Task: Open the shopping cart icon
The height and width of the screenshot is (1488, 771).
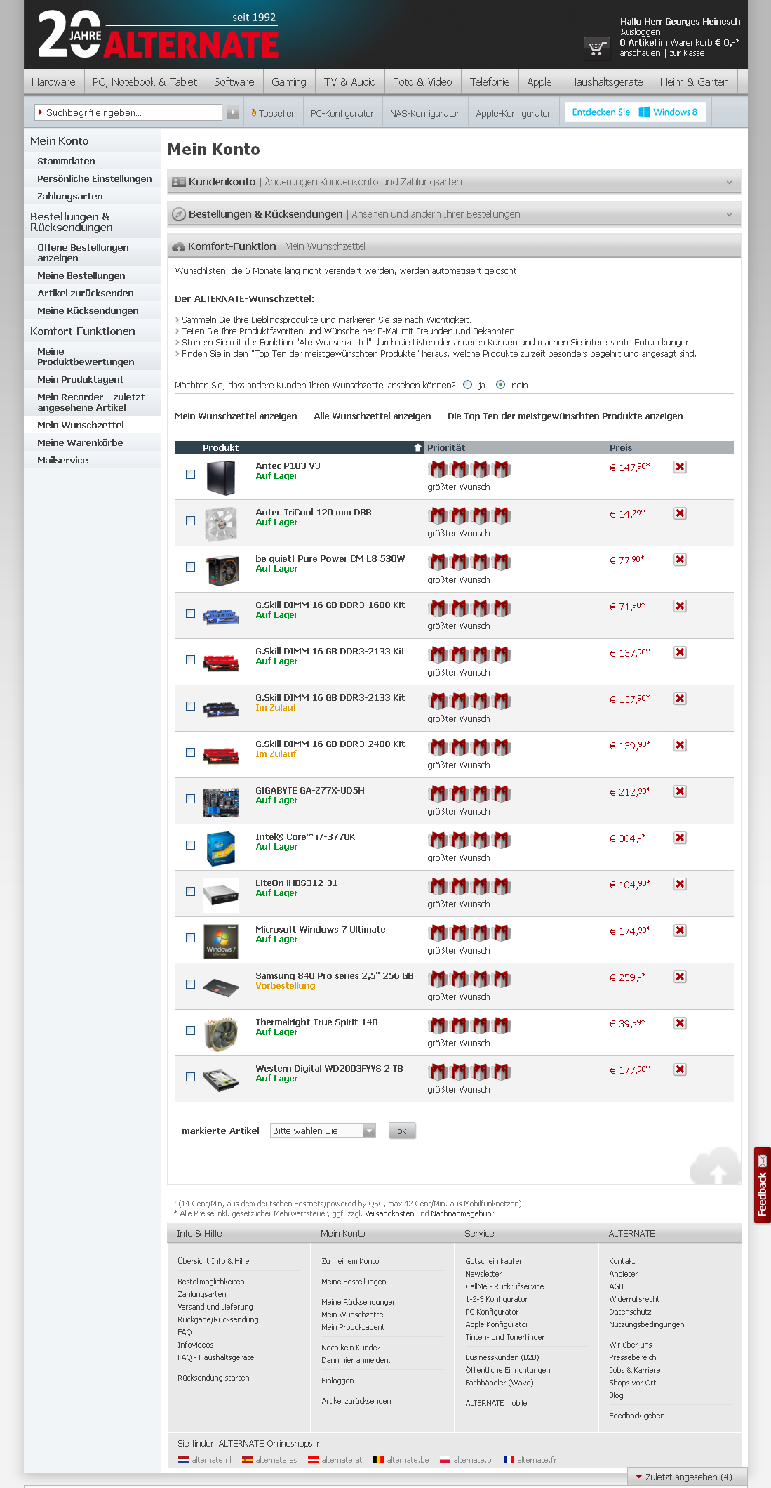Action: [596, 48]
